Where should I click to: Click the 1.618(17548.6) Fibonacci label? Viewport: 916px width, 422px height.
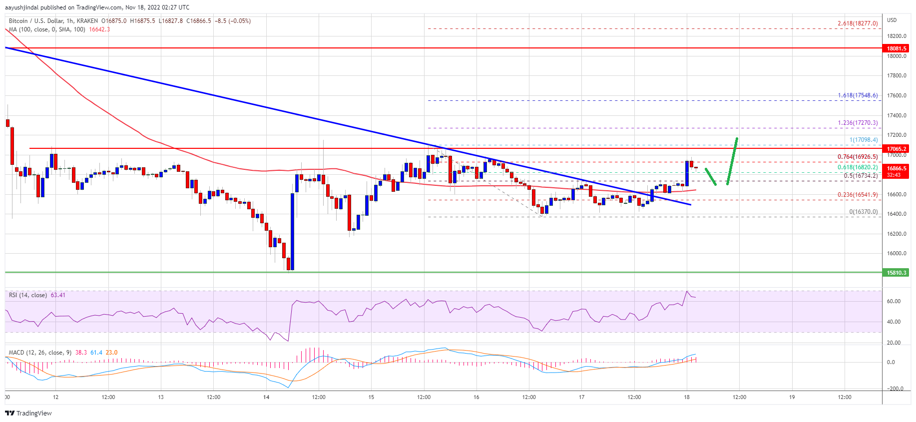point(858,95)
